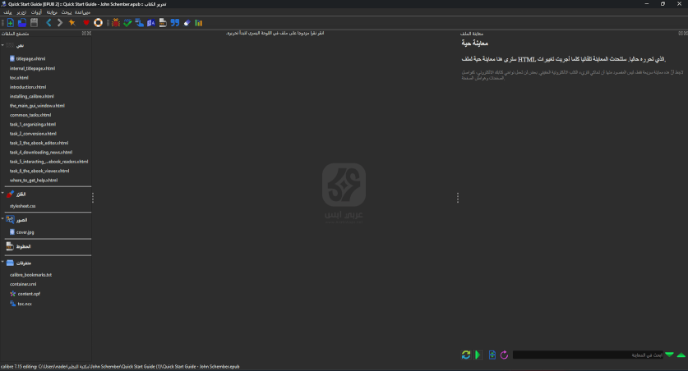
Task: Toggle the green play button in preview
Action: tap(478, 355)
